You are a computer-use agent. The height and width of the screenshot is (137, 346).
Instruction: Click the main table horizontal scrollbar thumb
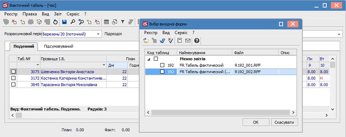coord(19,115)
